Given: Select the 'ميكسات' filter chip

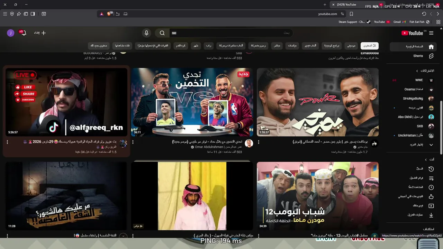Looking at the screenshot, I should [x=292, y=46].
